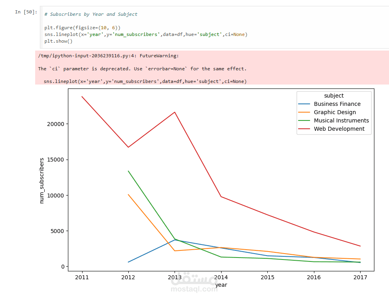Click the 2011 x-axis tick label
This screenshot has width=389, height=299.
tap(82, 277)
